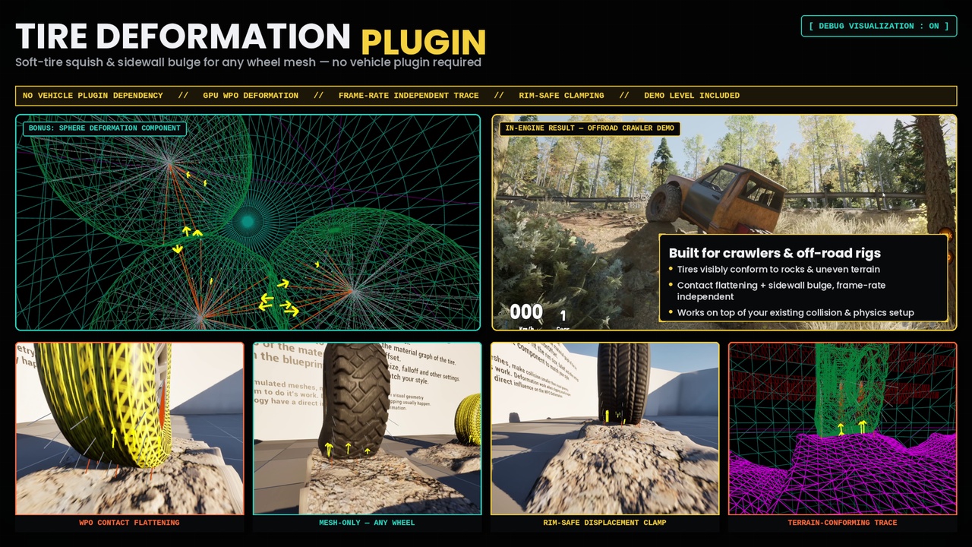Click bullet 'Tires visibly conform to rocks'

click(778, 269)
